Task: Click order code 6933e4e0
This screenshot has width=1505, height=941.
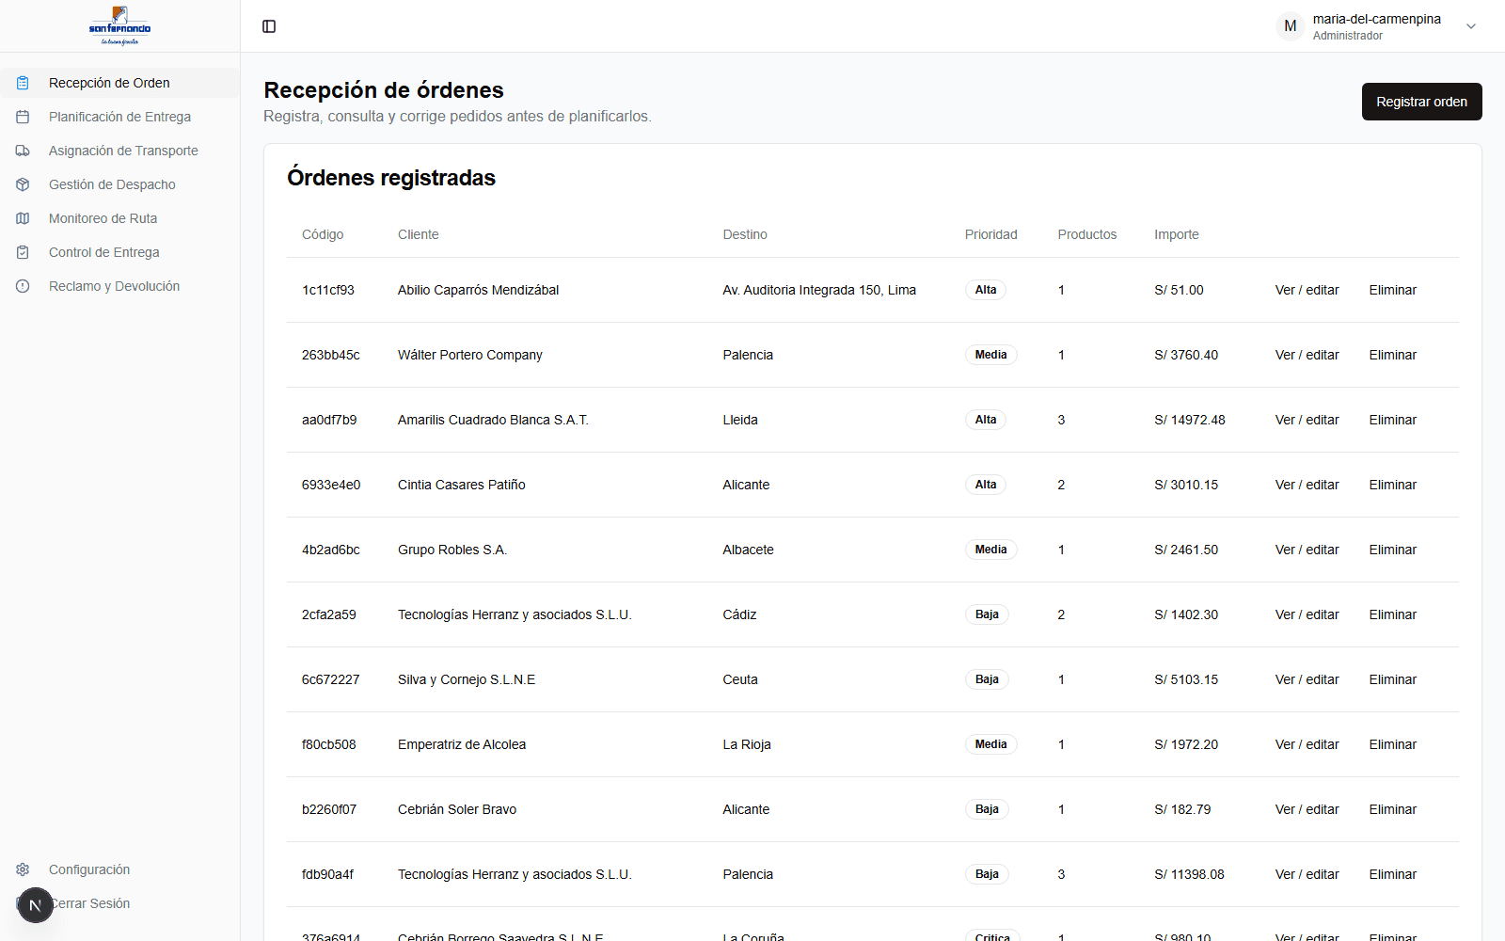Action: point(331,485)
